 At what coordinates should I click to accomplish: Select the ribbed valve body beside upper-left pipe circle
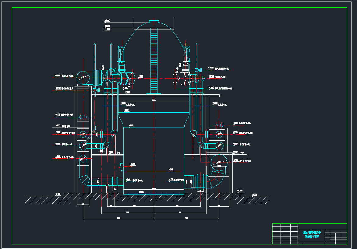97,77
